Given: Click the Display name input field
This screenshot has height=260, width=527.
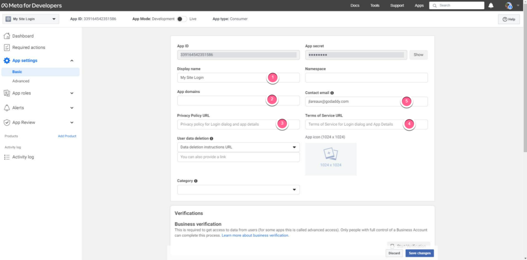Looking at the screenshot, I should (238, 77).
